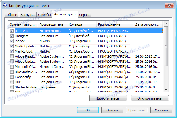Open help with Справка button

point(161,110)
